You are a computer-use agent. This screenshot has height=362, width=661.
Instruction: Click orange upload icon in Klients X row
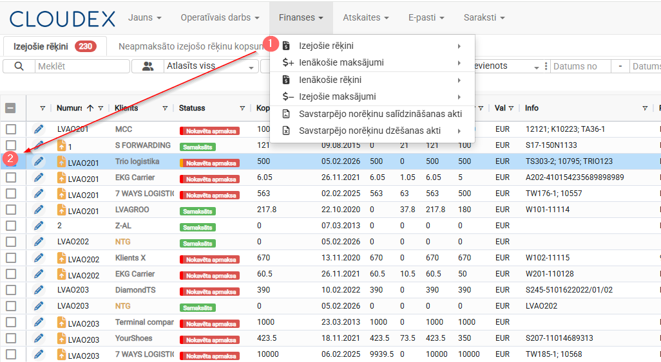[x=62, y=258]
